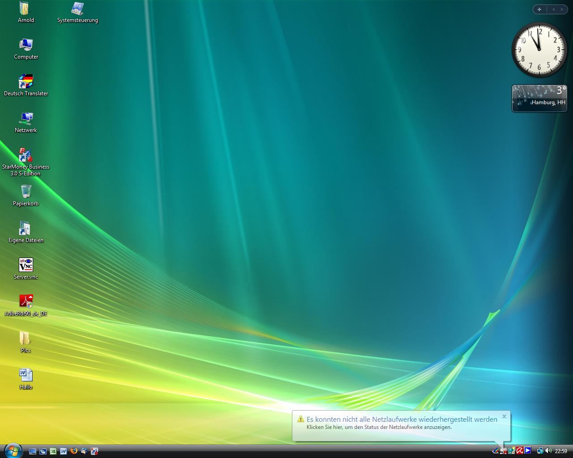Click the blue play-arrow tray icon
Image resolution: width=573 pixels, height=458 pixels.
(528, 450)
